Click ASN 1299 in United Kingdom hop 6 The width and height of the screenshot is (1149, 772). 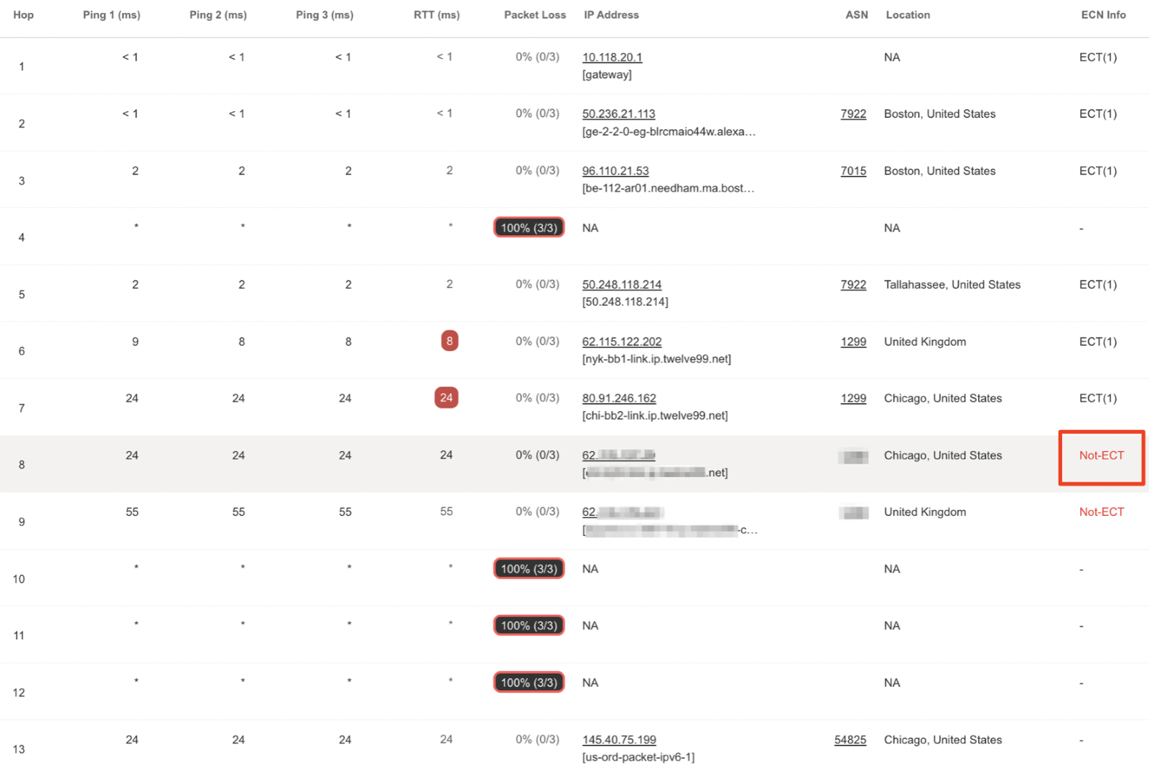tap(853, 342)
